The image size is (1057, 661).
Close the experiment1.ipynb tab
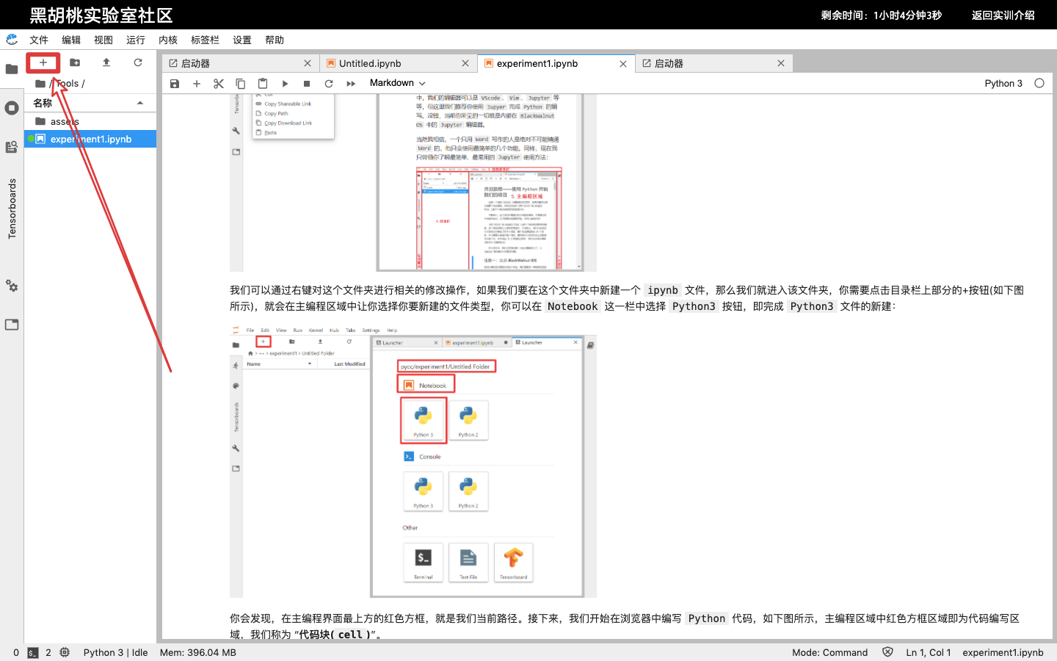623,64
